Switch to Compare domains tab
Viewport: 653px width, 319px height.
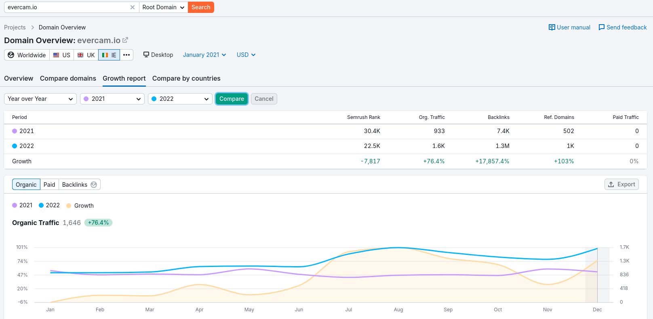[x=68, y=78]
